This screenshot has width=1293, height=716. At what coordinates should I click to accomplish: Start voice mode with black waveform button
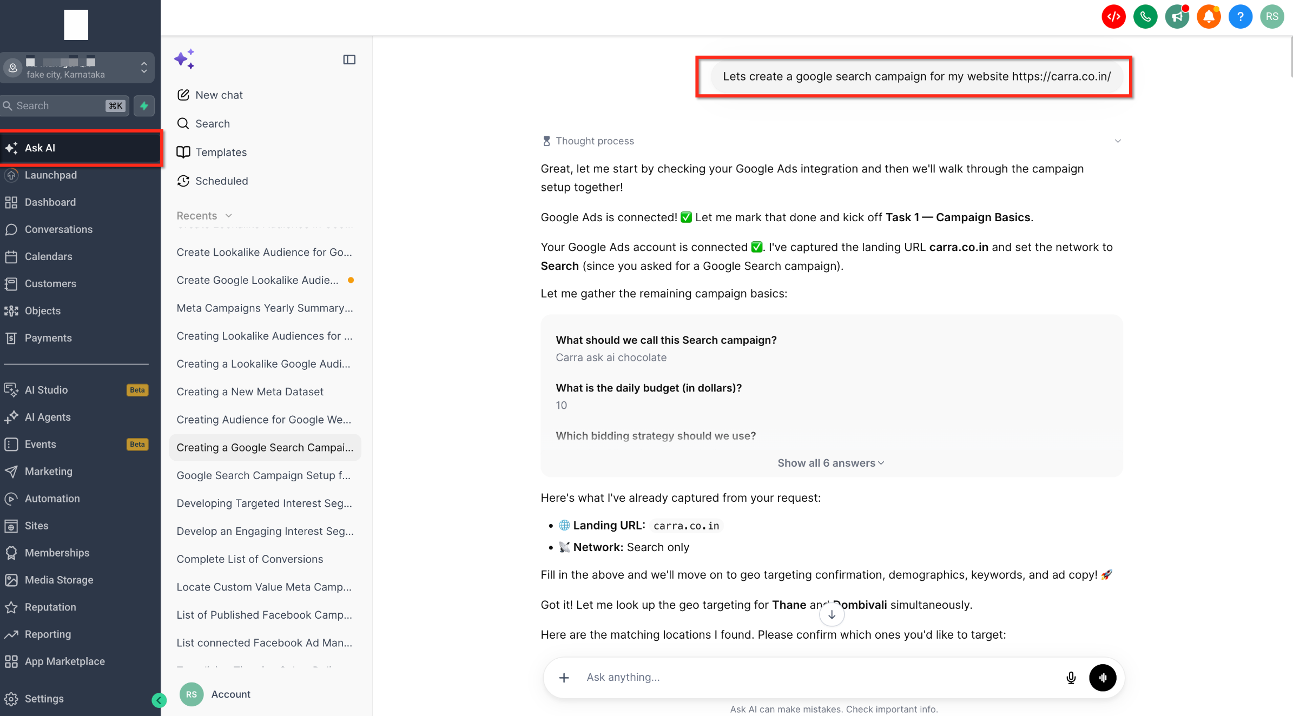[1103, 678]
